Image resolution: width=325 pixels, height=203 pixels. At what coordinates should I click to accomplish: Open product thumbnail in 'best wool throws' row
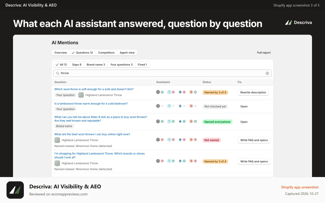pos(57,140)
